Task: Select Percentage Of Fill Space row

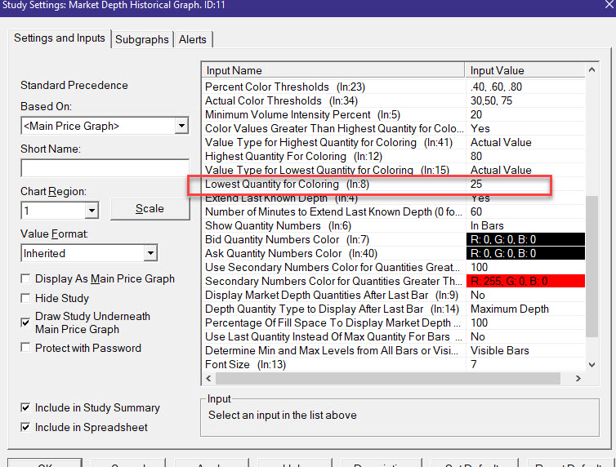Action: tap(394, 322)
